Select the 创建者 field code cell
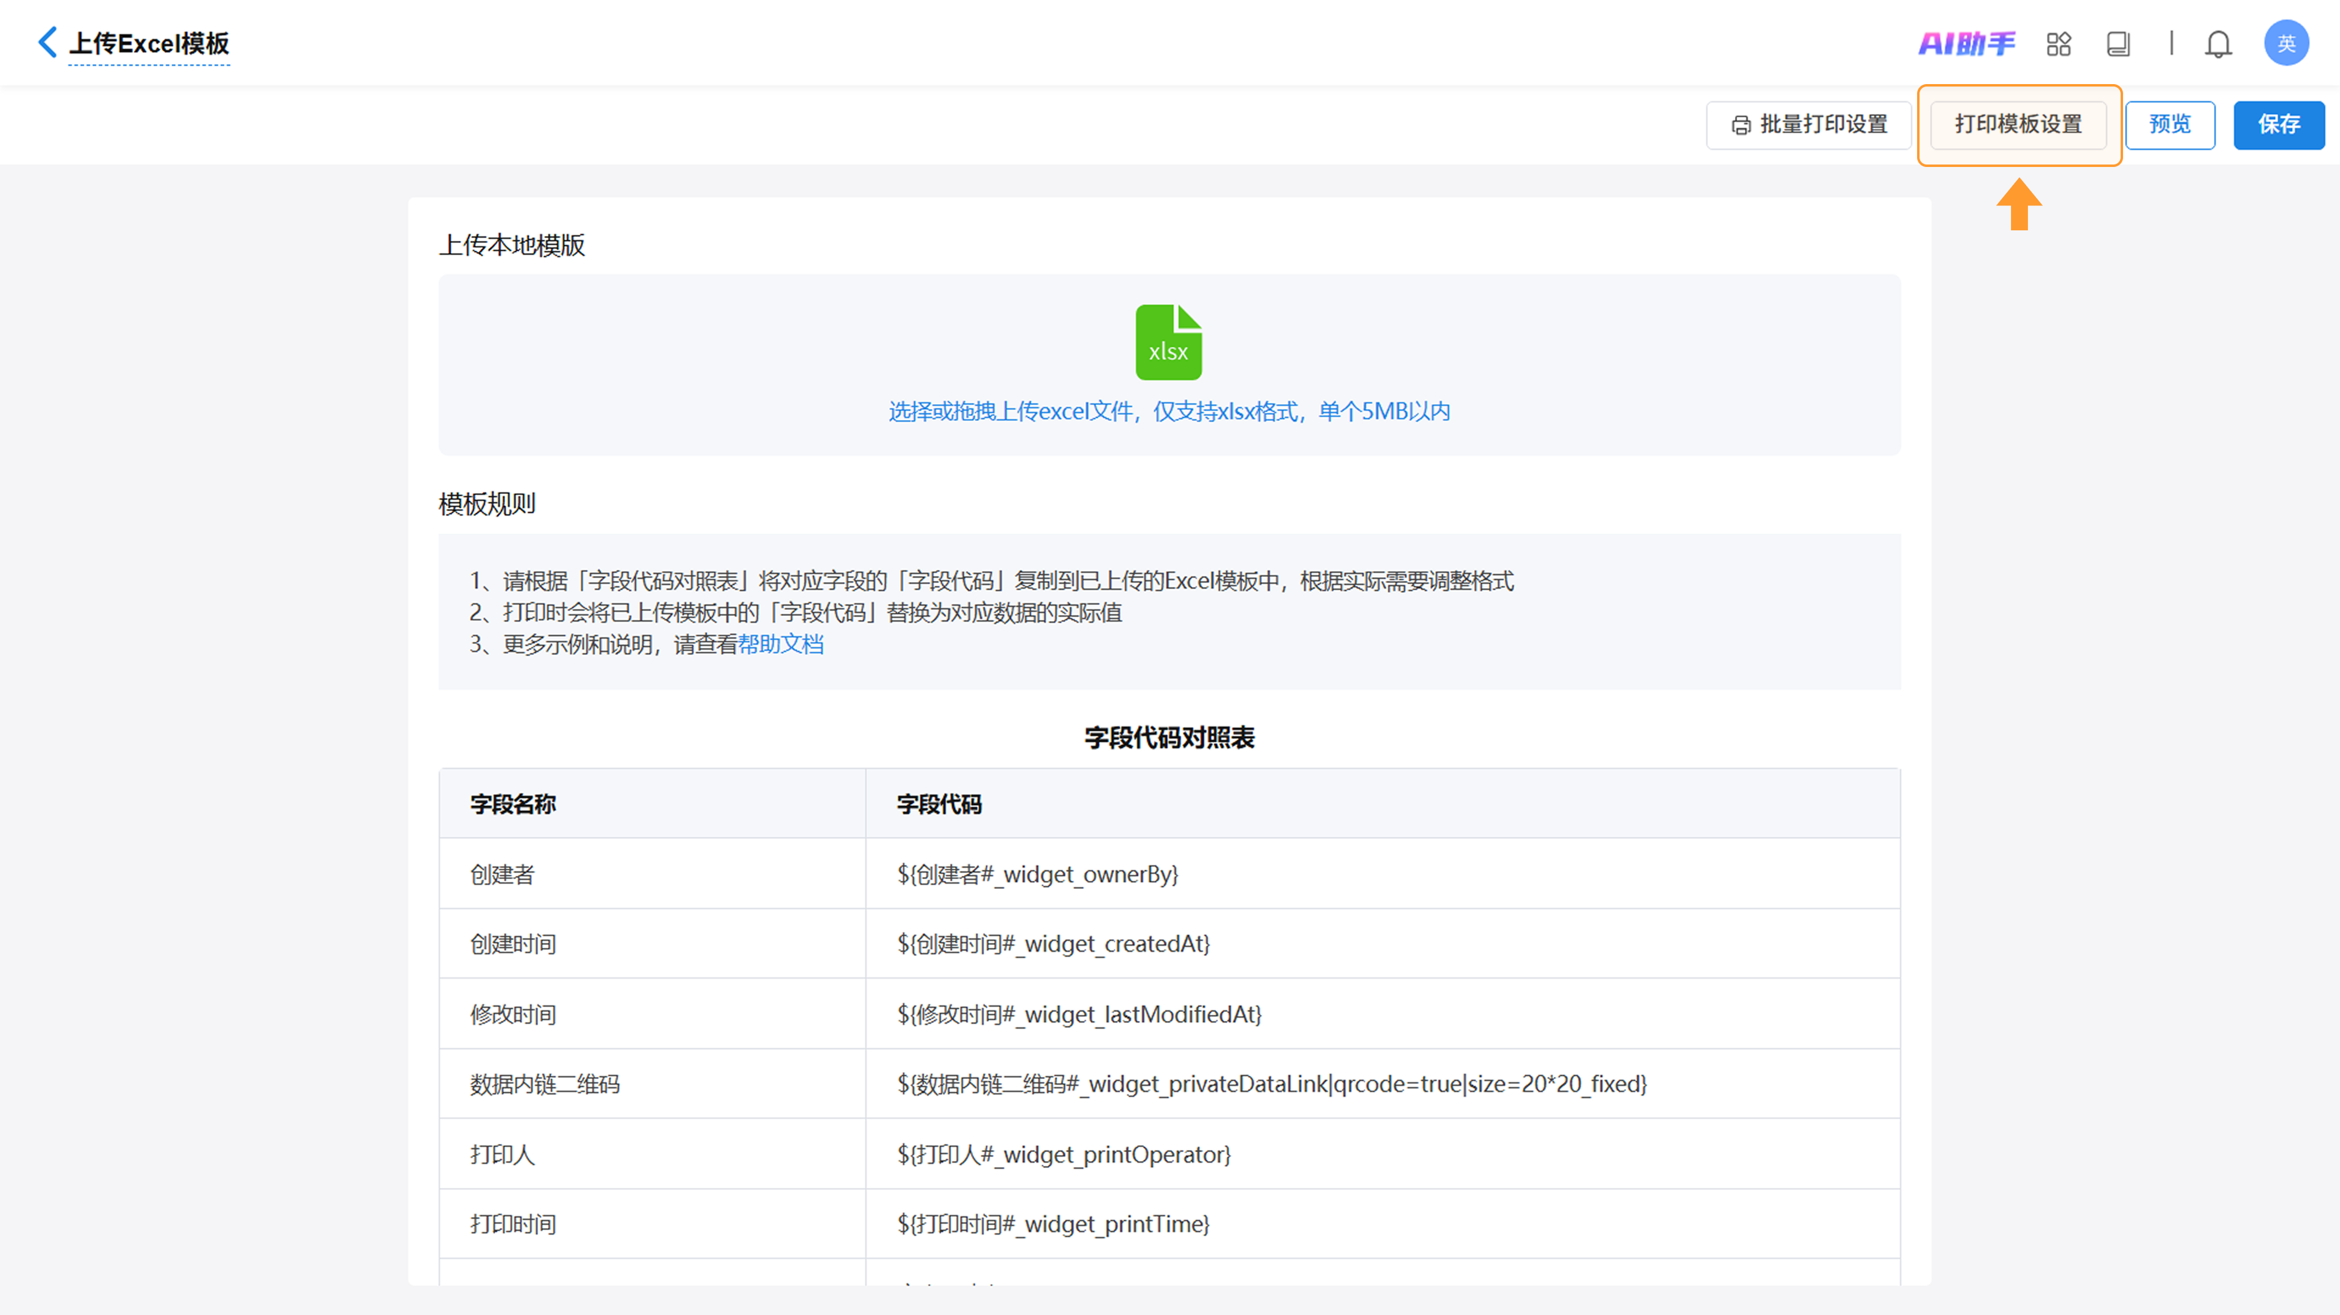The image size is (2340, 1315). click(x=1037, y=874)
